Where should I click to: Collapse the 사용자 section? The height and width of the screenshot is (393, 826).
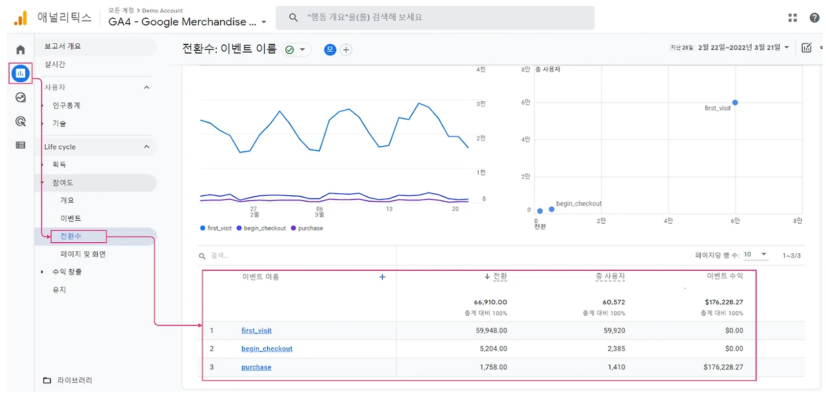click(x=146, y=87)
